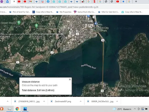This screenshot has height=112, width=149.
Task: Close the Measure distance popup
Action: [70, 79]
